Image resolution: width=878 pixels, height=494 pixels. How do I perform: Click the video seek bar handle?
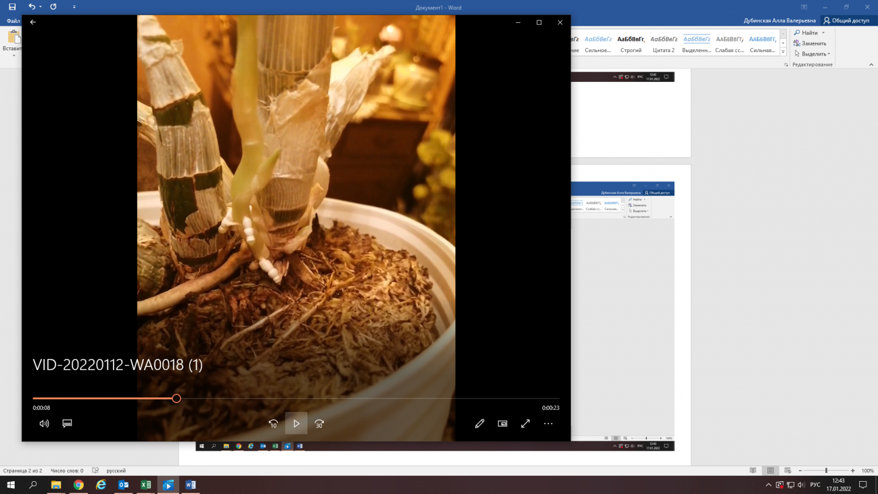click(176, 399)
